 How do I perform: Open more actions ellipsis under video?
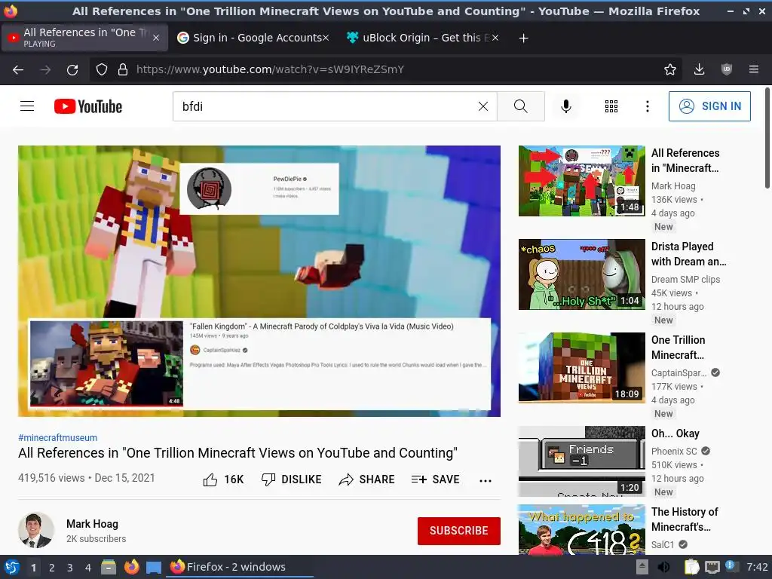(x=486, y=480)
